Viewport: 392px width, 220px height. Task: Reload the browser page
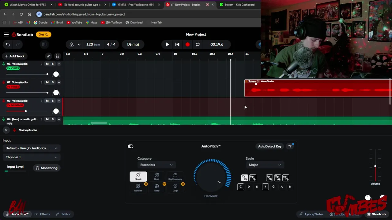[x=21, y=14]
